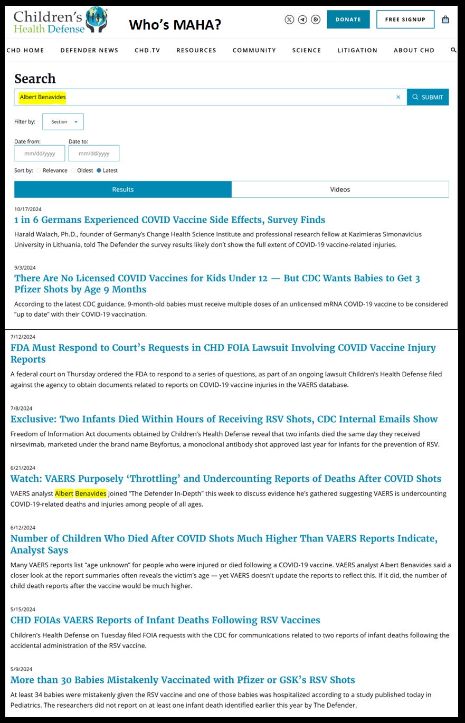Click the summary beginning 'According to the latest CDC guidance'
Image resolution: width=465 pixels, height=723 pixels.
(x=231, y=309)
